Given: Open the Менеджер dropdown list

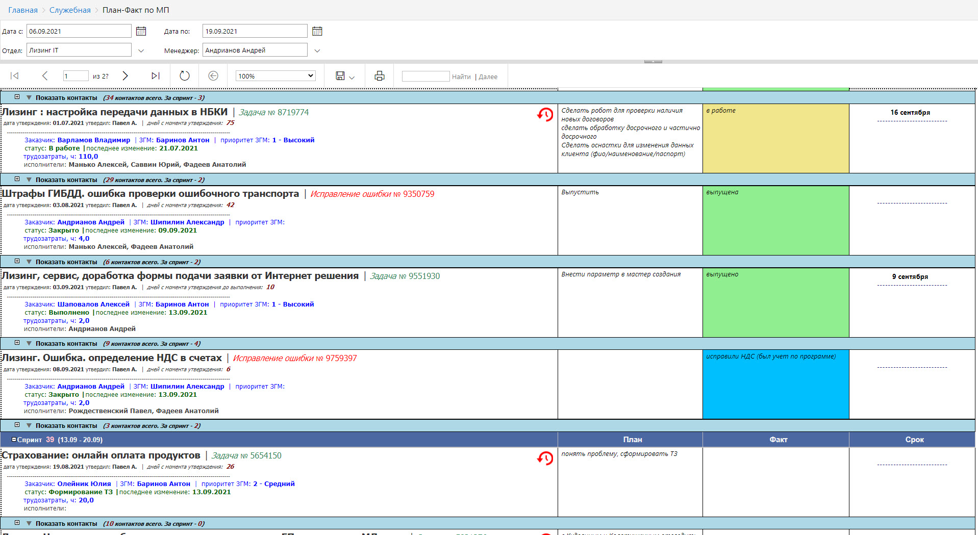Looking at the screenshot, I should pyautogui.click(x=317, y=50).
